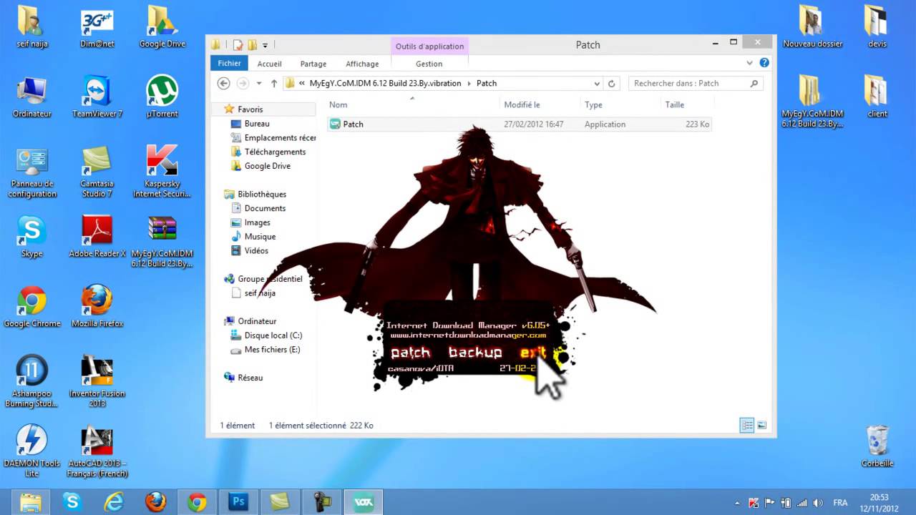Switch to details view icon in status bar
This screenshot has height=515, width=916.
(x=747, y=425)
